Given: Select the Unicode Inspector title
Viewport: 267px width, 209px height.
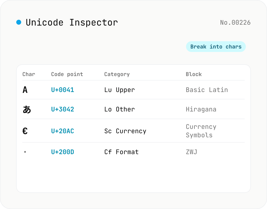Looking at the screenshot, I should [x=72, y=22].
